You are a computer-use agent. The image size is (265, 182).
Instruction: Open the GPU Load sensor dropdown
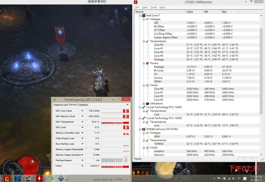82,127
